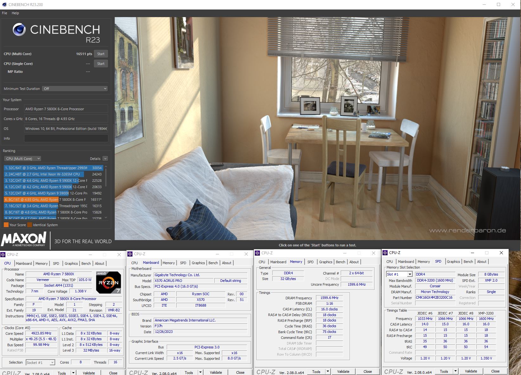Click the Cinebench title bar app icon

click(4, 4)
